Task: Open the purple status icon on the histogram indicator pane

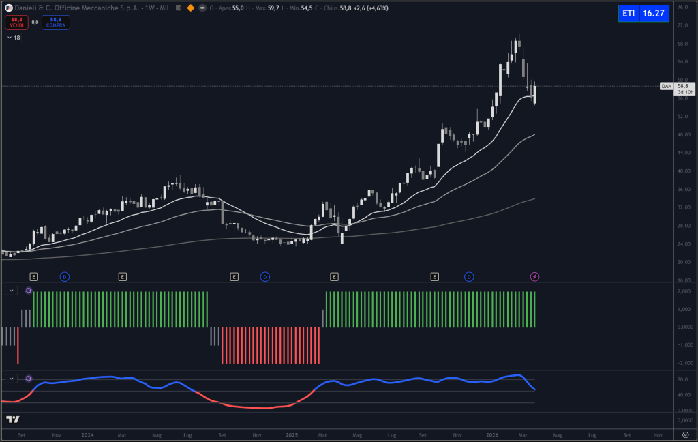Action: click(28, 290)
